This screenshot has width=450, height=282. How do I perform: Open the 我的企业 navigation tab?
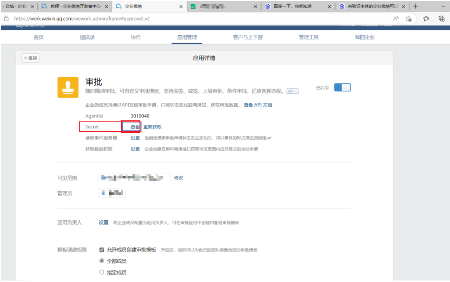(365, 37)
